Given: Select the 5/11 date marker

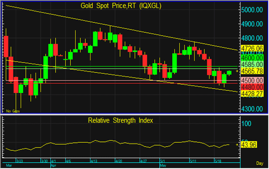Looking at the screenshot, I should click(193, 161).
